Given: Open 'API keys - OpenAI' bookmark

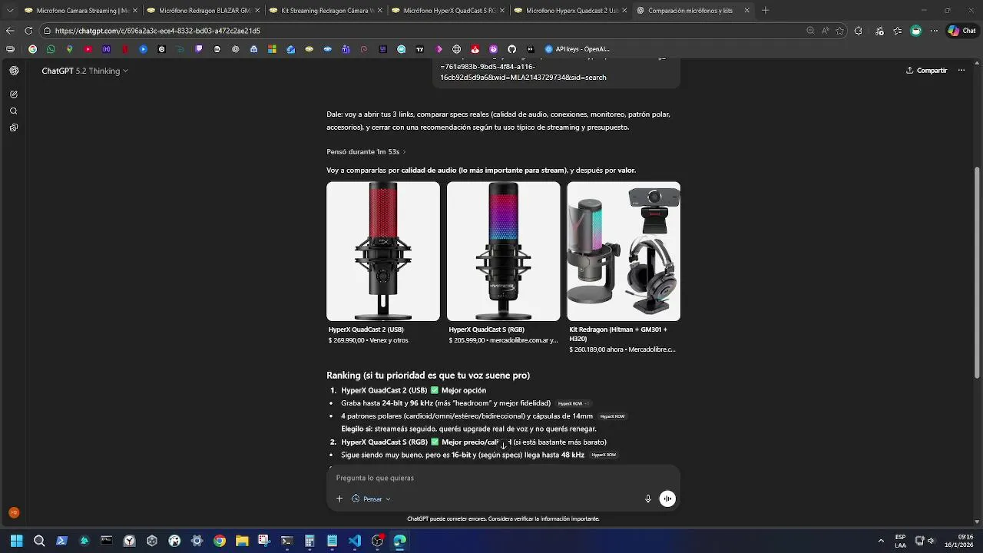Looking at the screenshot, I should tap(577, 49).
